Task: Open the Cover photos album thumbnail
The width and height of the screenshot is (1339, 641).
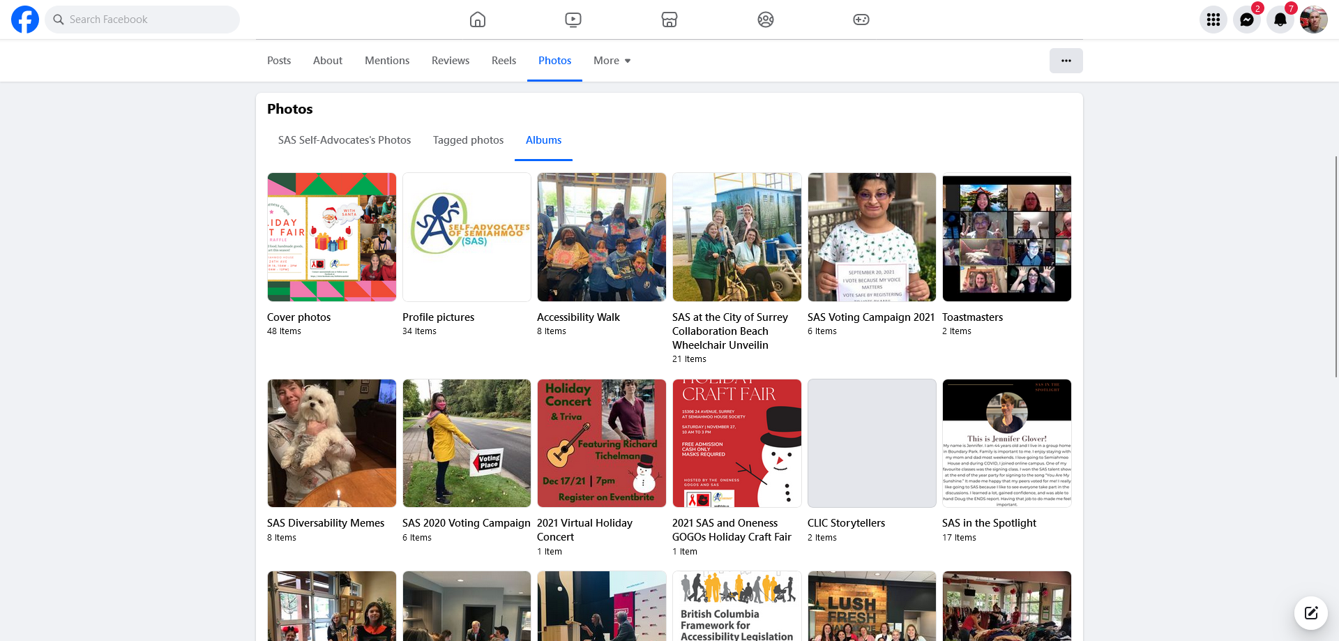Action: [332, 237]
